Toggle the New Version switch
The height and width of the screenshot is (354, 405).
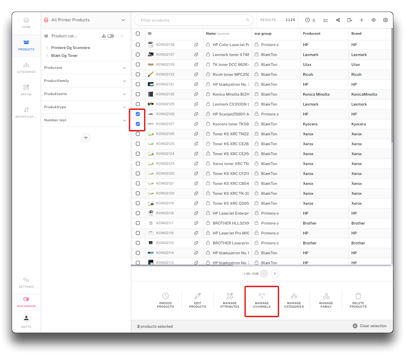coord(26,299)
